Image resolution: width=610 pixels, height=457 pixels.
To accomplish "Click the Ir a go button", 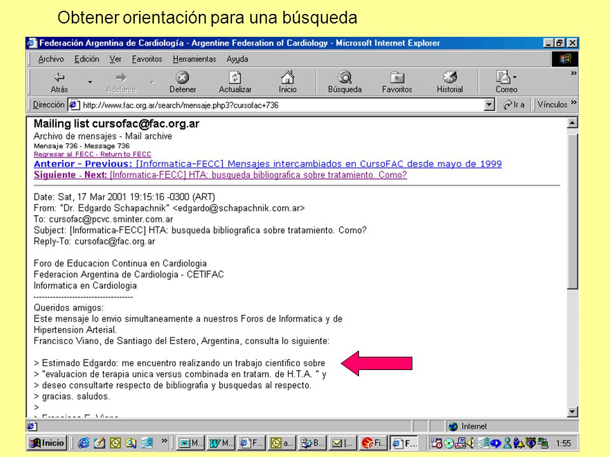I will tap(513, 105).
